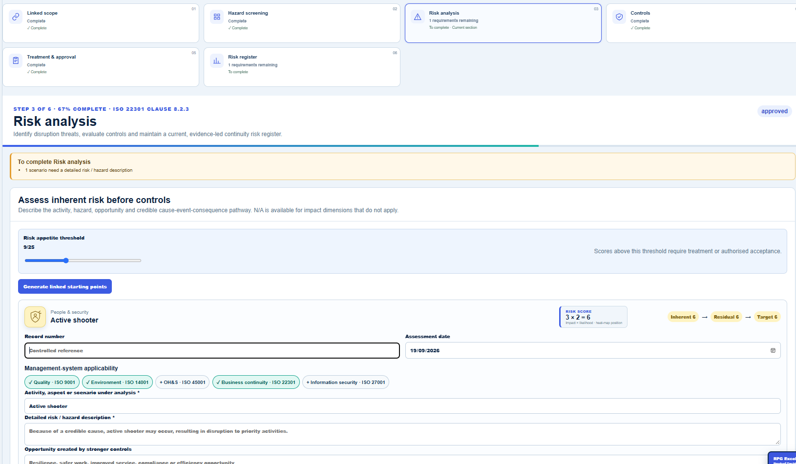This screenshot has height=464, width=796.
Task: Click the Active shooter shield person icon
Action: [35, 317]
